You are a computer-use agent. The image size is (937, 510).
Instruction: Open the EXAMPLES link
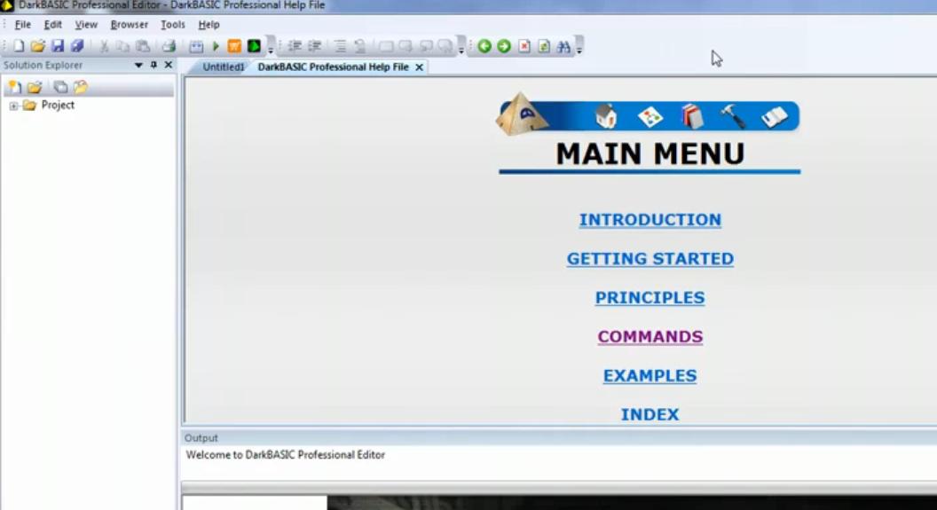tap(650, 376)
